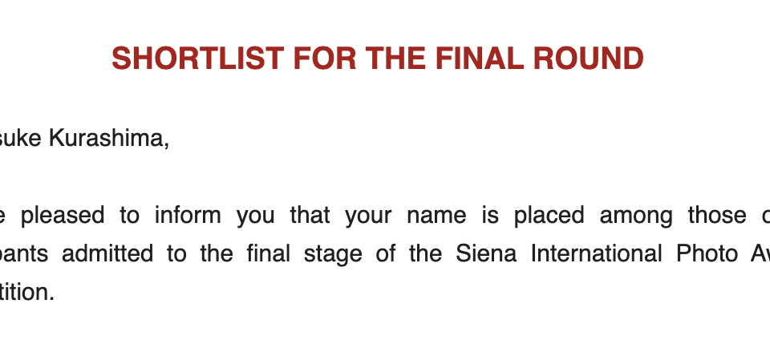
Task: Click the word name in the first line
Action: [x=440, y=216]
